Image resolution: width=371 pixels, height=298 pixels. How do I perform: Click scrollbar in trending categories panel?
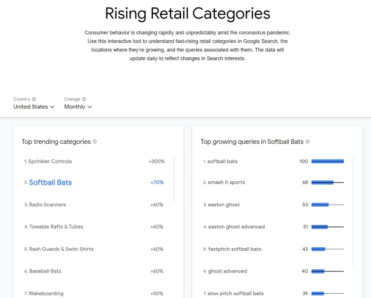(x=174, y=179)
